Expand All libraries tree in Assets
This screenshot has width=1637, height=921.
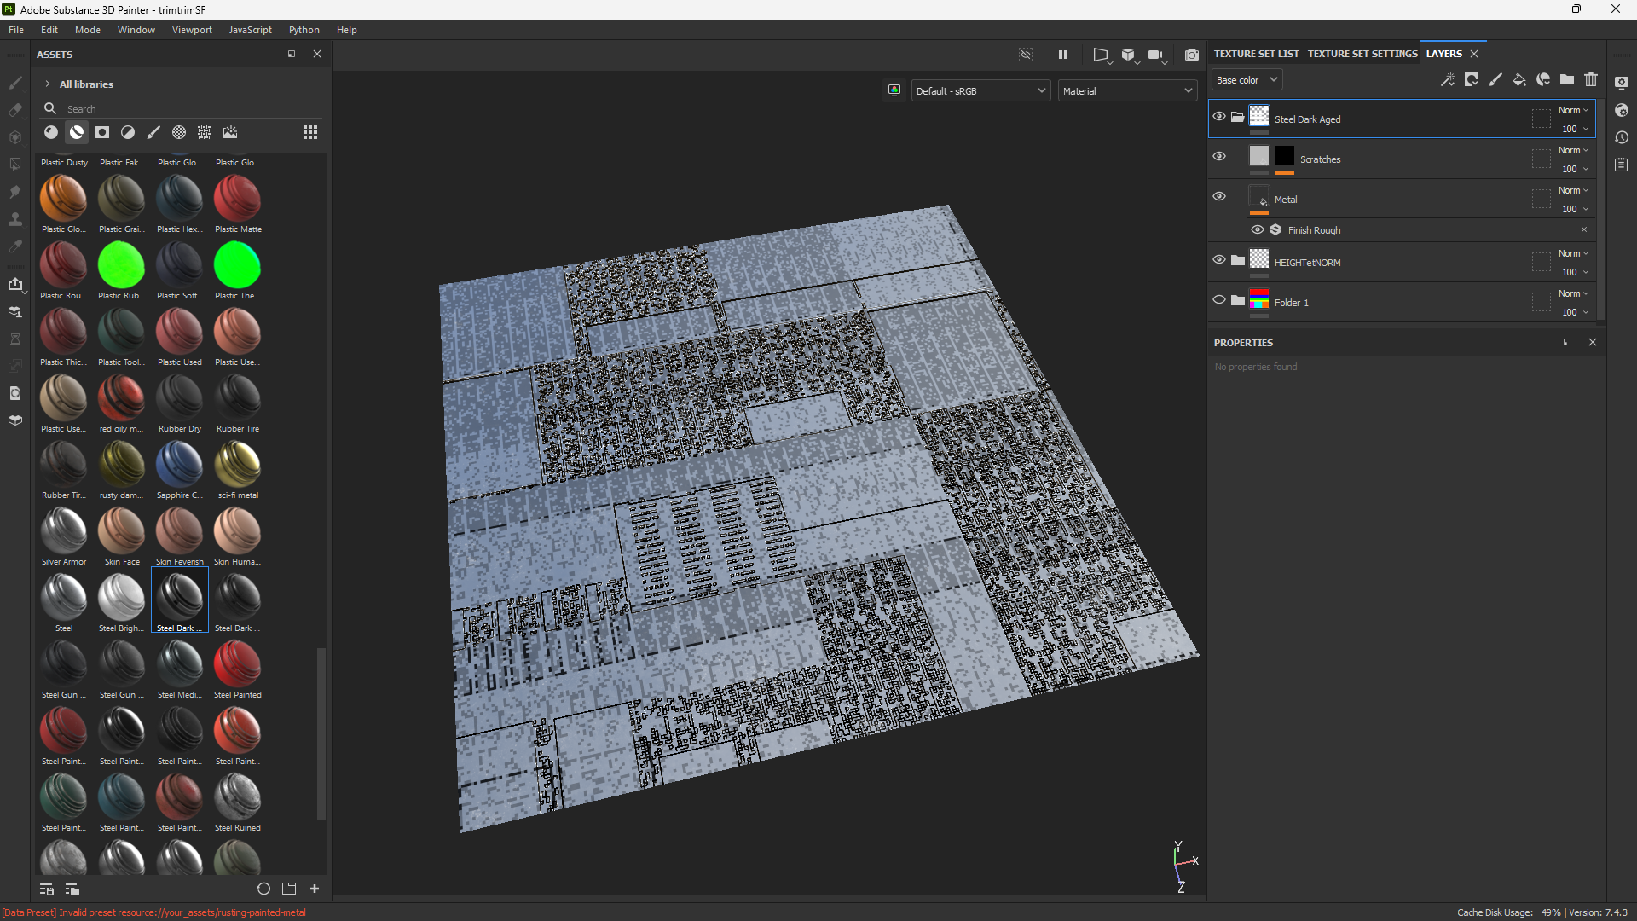[48, 84]
